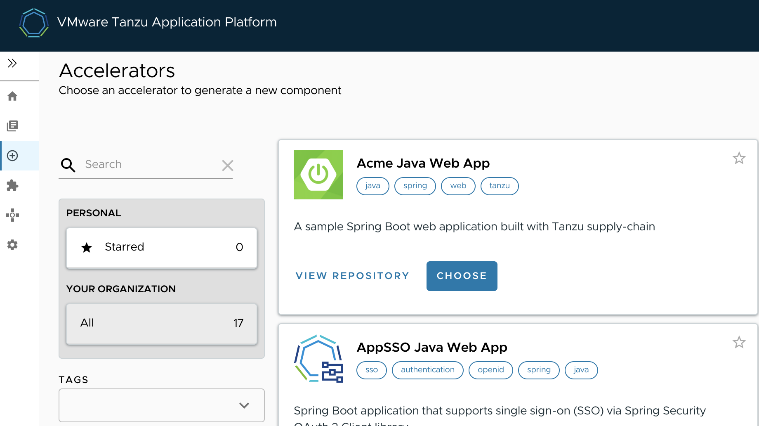Open the Settings gear icon
Screen dimensions: 759x426
tap(12, 245)
